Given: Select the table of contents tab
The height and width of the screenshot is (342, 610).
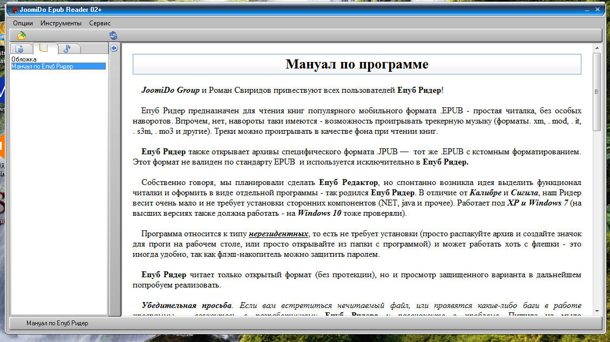Looking at the screenshot, I should [x=43, y=48].
